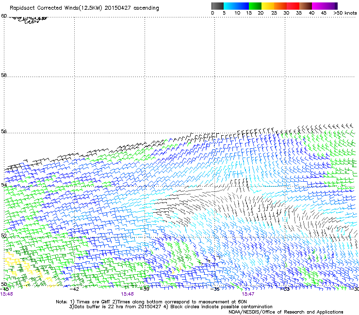
Task: Click the '10' label under the color bar
Action: coord(237,13)
